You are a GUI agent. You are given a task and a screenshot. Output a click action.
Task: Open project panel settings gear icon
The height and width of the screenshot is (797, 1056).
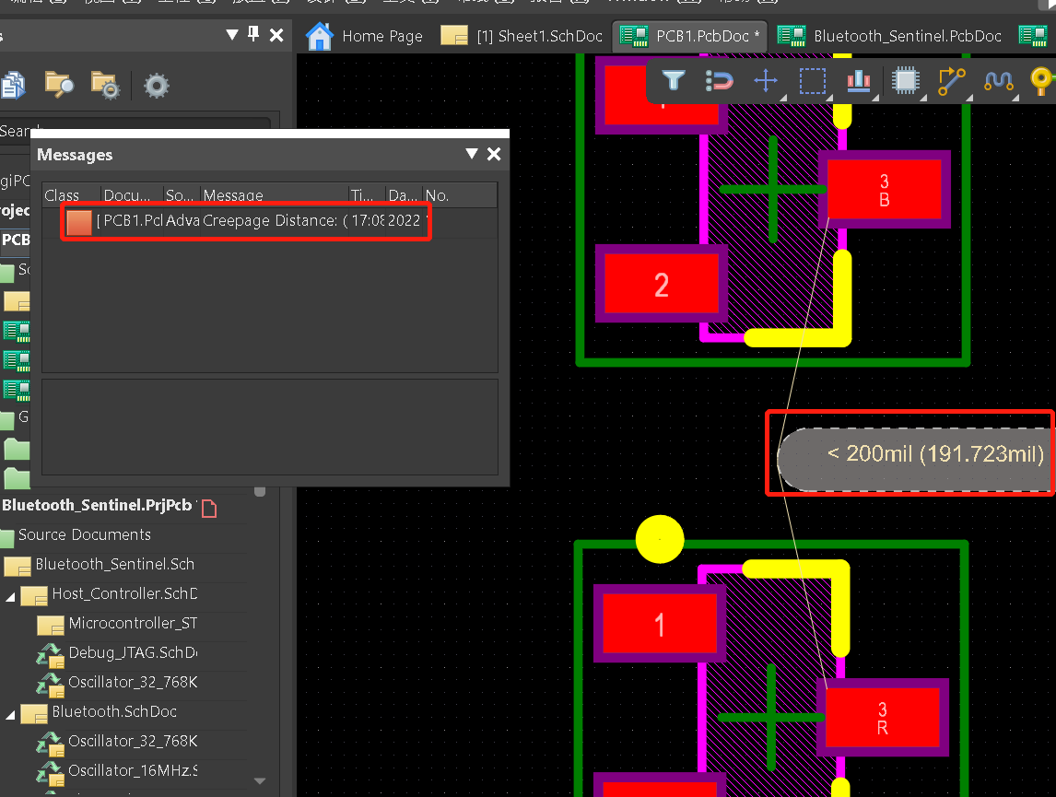pos(156,86)
